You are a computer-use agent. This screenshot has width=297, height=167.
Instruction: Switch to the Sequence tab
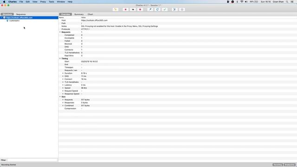click(x=21, y=14)
